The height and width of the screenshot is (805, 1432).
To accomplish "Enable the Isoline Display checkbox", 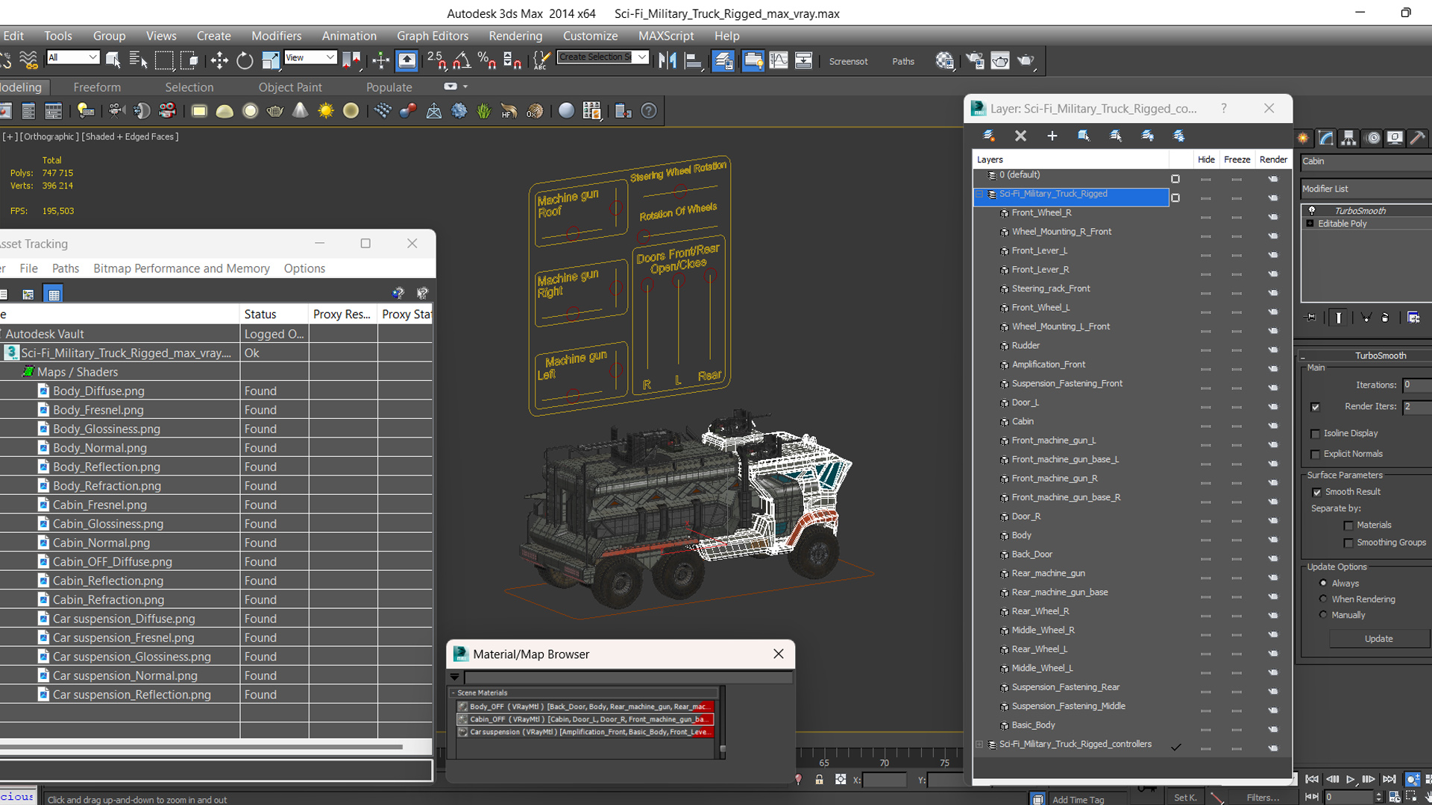I will click(x=1316, y=434).
